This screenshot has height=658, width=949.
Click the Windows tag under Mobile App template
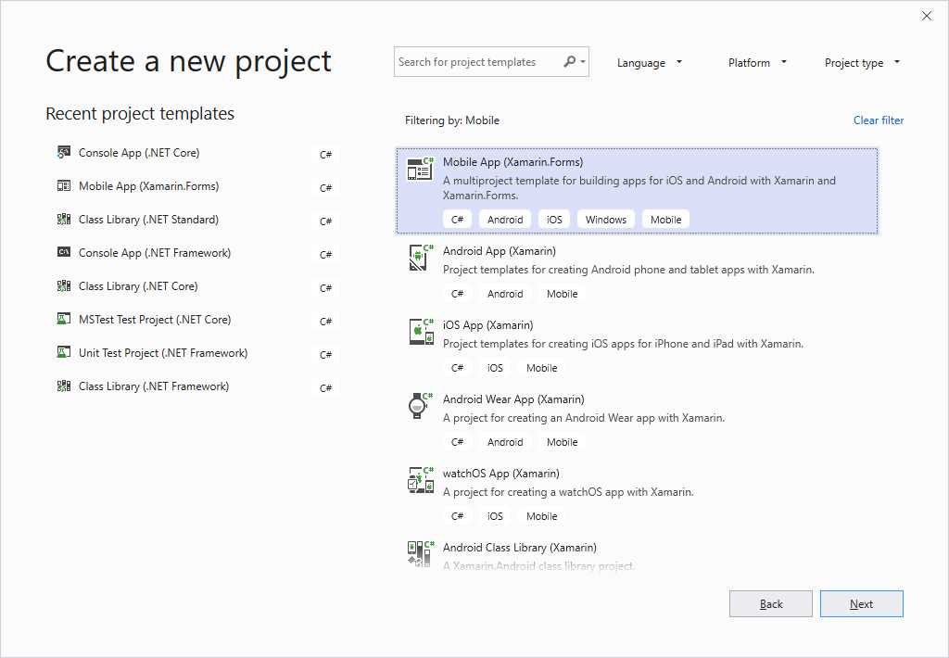(x=605, y=219)
